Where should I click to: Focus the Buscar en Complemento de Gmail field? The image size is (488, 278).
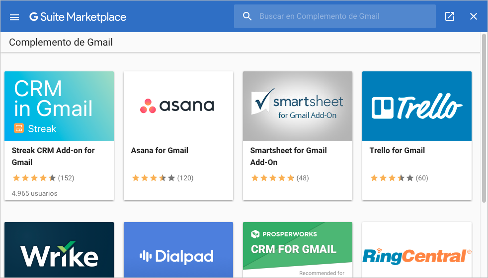coord(335,16)
